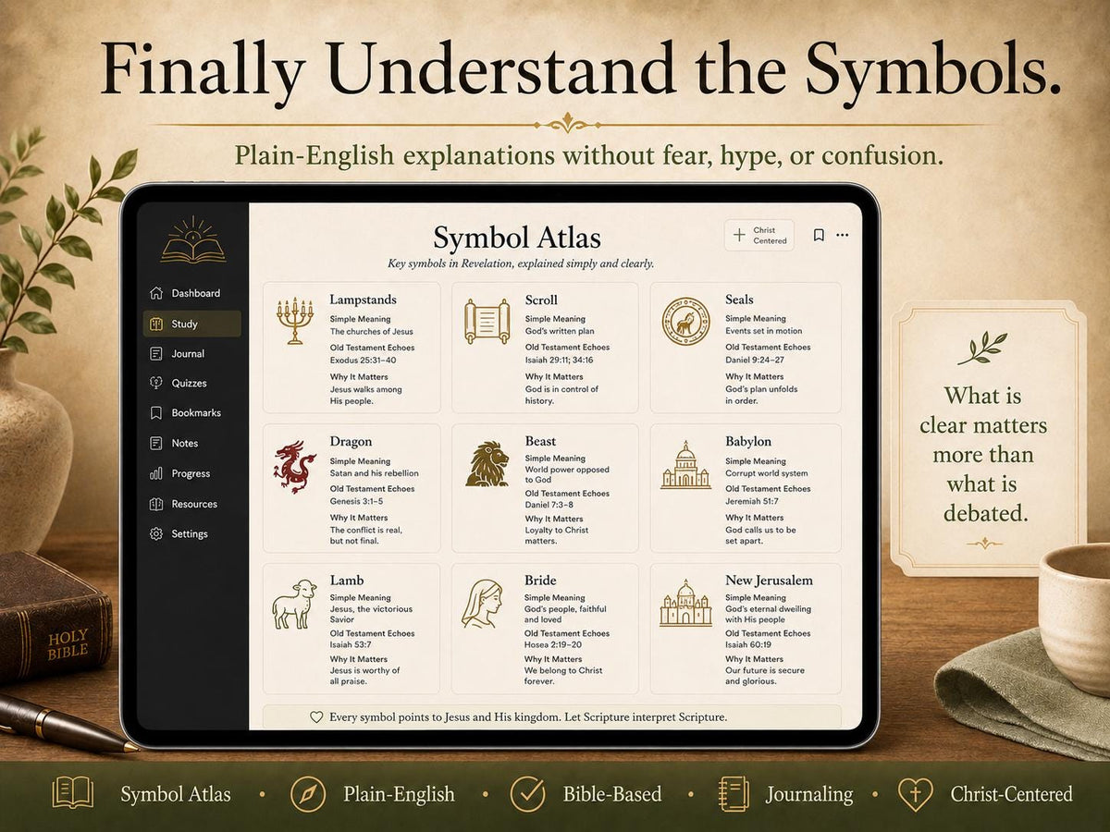
Task: Click the Dashboard home icon
Action: tap(155, 293)
